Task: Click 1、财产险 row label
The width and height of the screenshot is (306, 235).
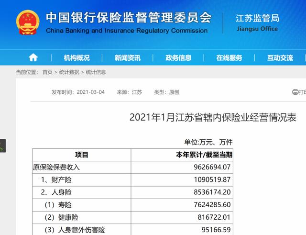Action: (56, 179)
